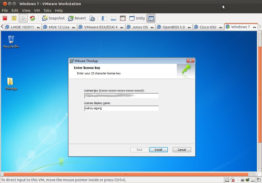Open the VM menu
The width and height of the screenshot is (262, 183).
click(37, 11)
